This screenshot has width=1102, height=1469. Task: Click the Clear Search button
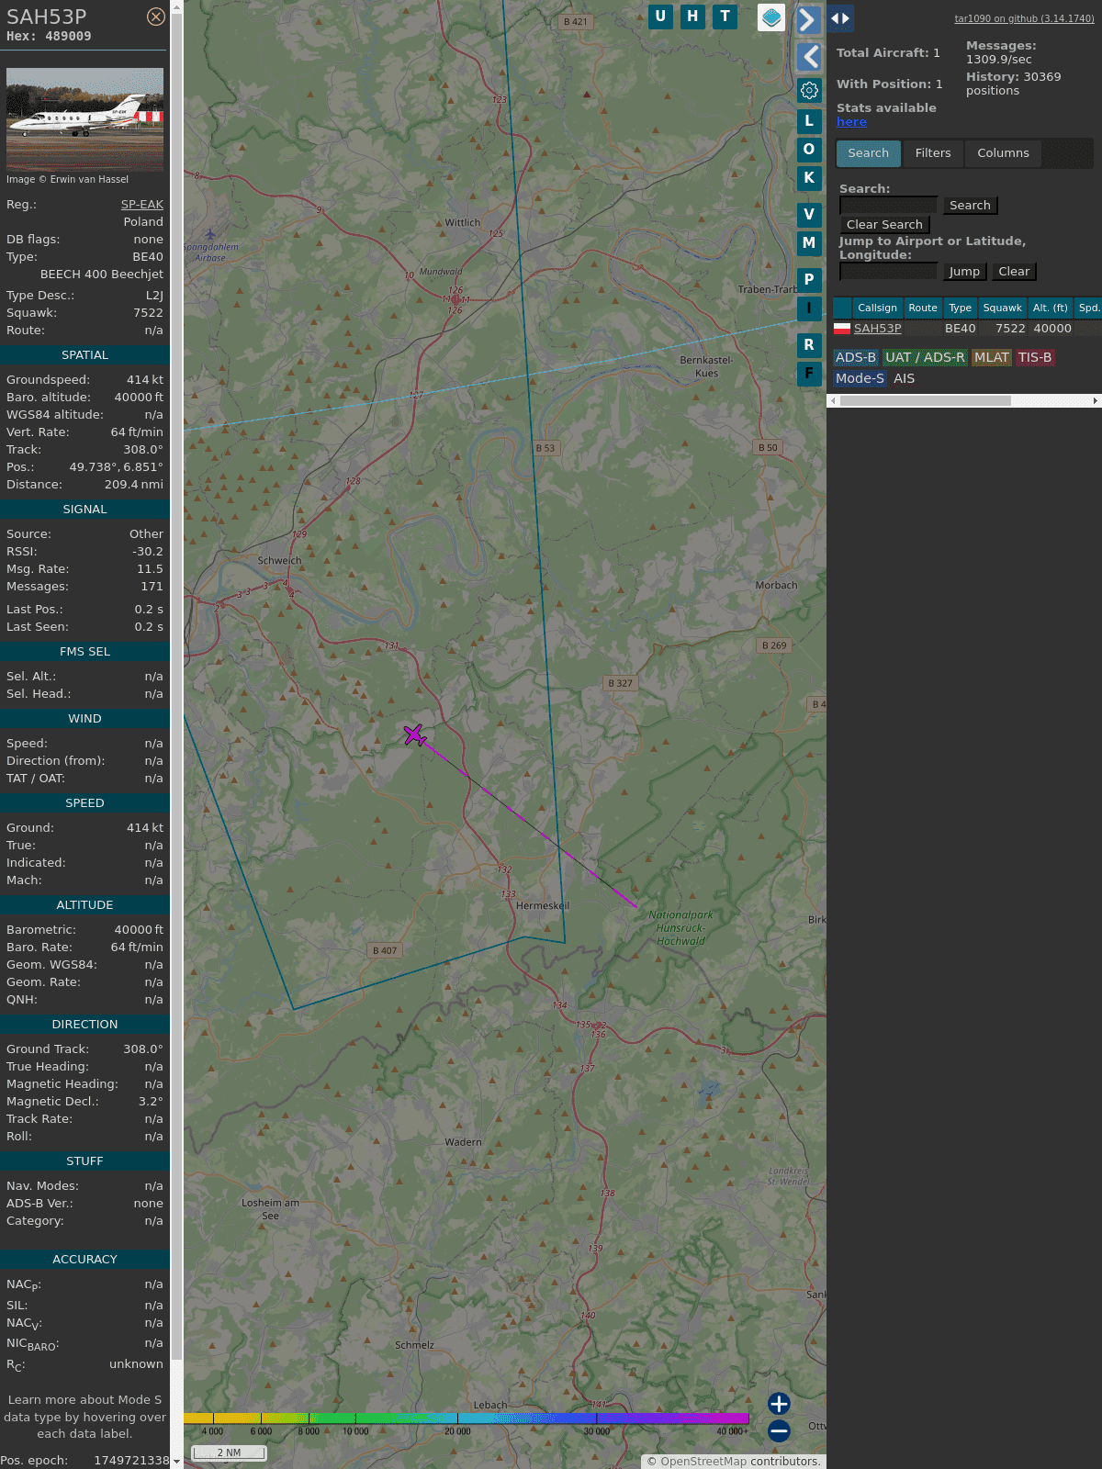coord(884,225)
